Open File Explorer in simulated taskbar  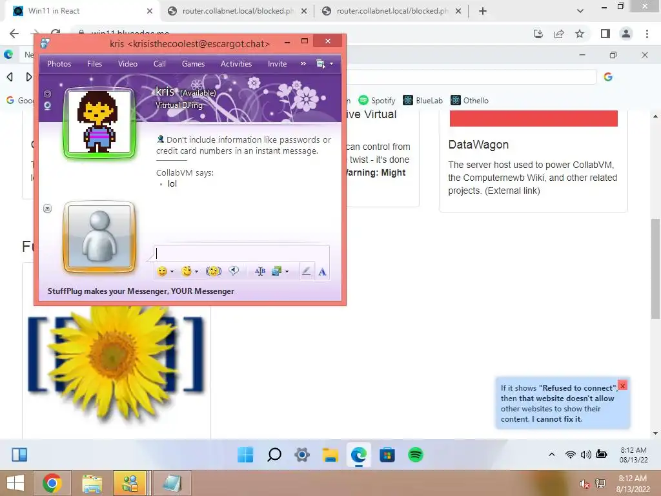330,455
